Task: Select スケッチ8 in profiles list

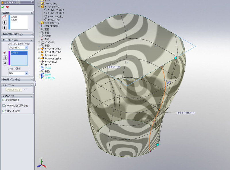Action: (x=14, y=17)
